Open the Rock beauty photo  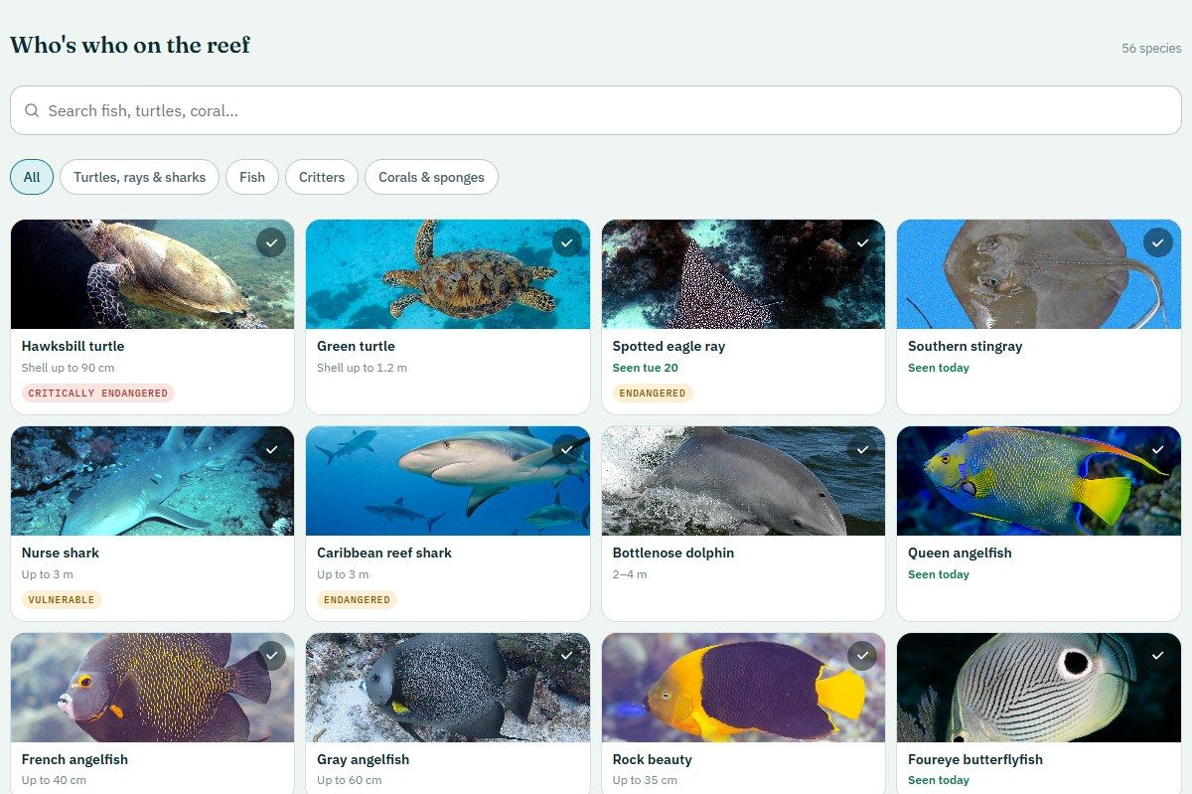coord(743,688)
